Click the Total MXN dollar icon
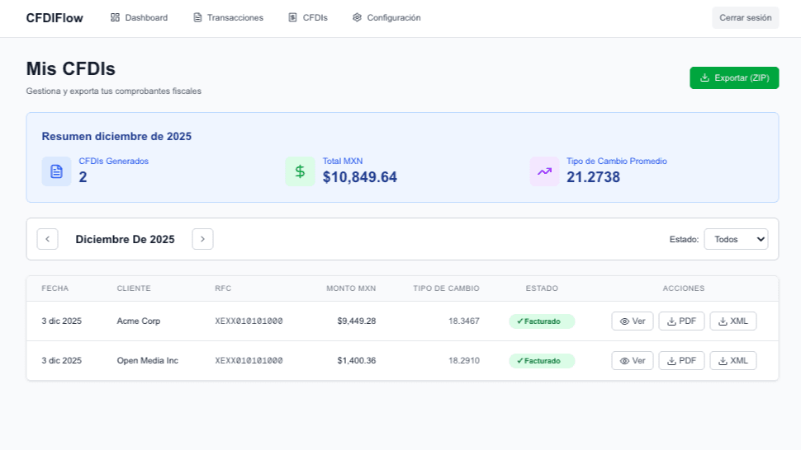Screen dimensions: 801x450 click(301, 171)
